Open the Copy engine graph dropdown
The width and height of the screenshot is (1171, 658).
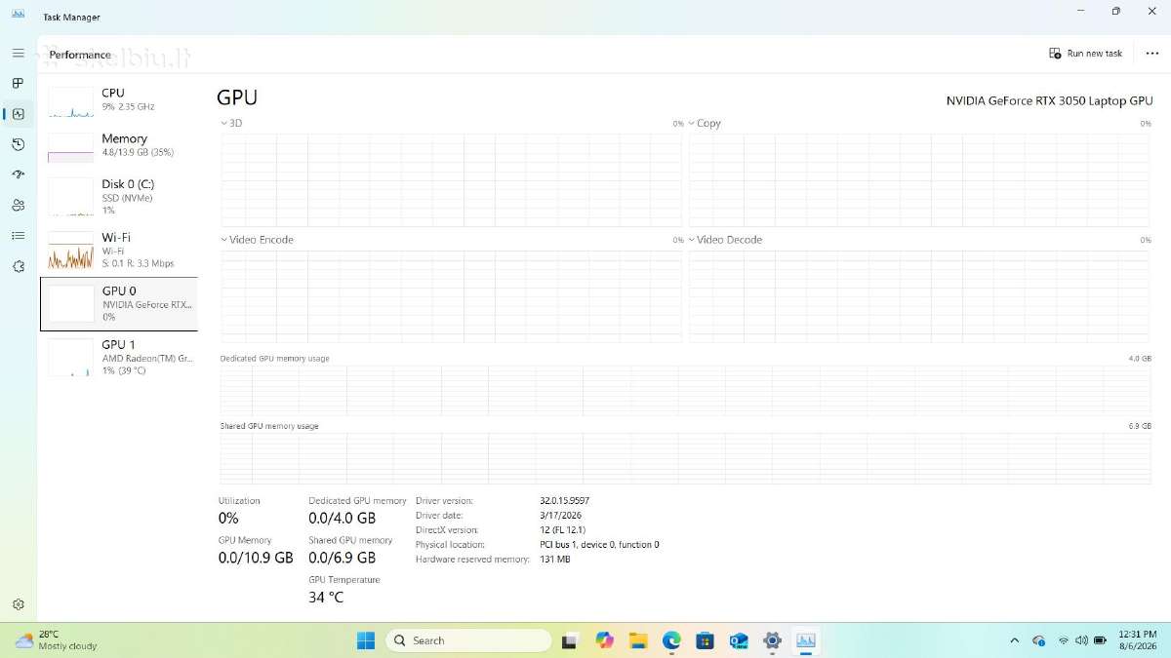point(705,124)
